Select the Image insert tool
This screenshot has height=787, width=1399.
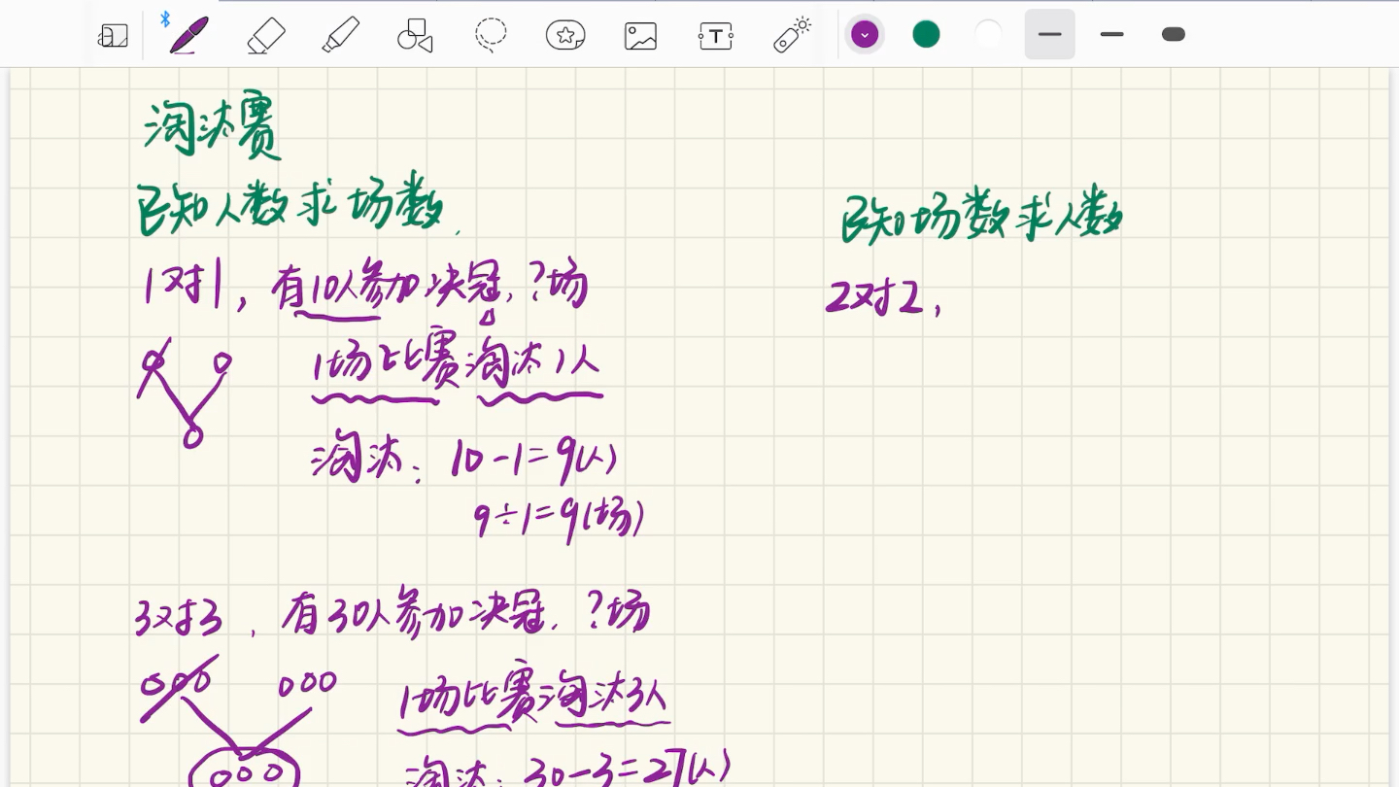pyautogui.click(x=640, y=37)
